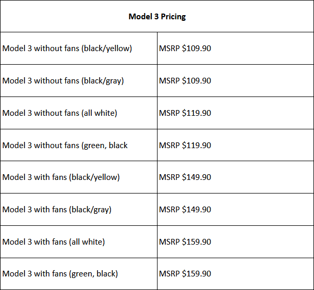Viewport: 314px width, 290px height.
Task: Click the text (all white) in the without fans row
Action: tap(99, 113)
